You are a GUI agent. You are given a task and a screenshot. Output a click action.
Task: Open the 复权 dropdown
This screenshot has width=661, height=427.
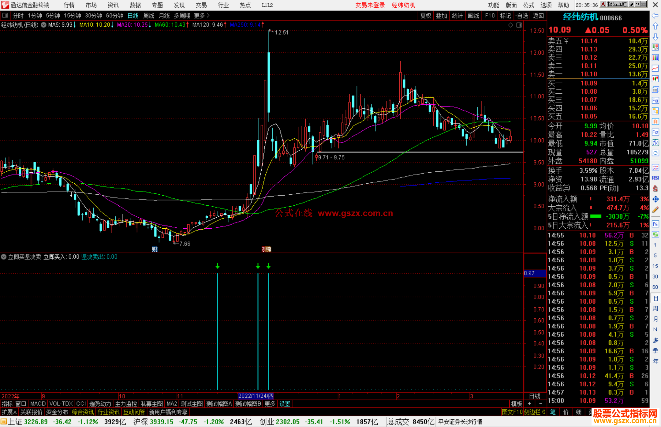tap(426, 16)
